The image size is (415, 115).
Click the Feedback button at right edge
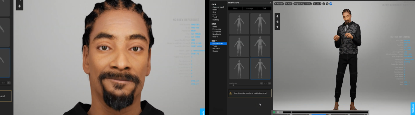pos(412,108)
